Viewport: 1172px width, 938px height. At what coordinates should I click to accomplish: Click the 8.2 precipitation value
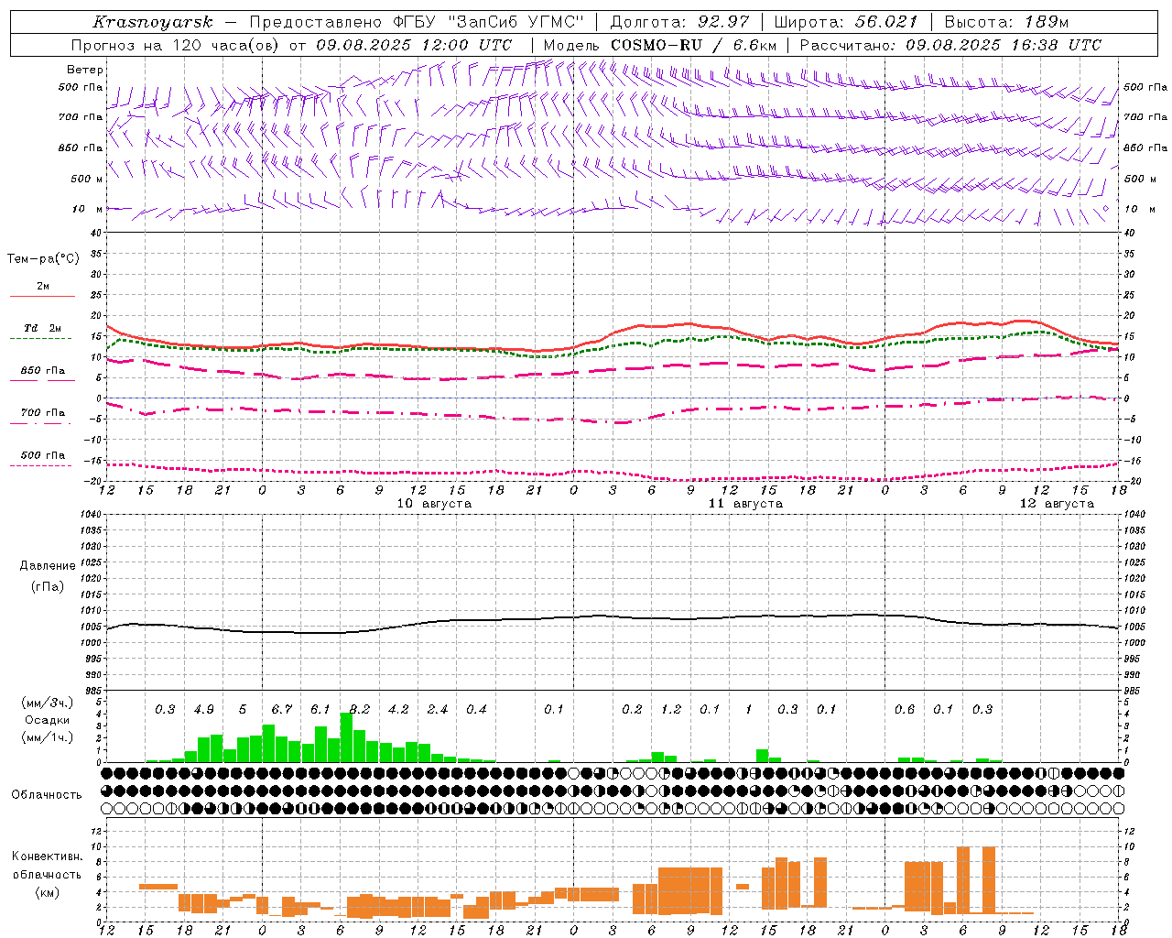pyautogui.click(x=359, y=709)
